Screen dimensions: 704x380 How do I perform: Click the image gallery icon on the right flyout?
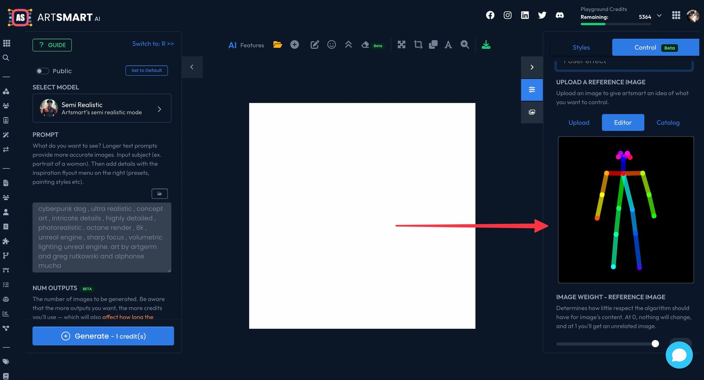click(532, 112)
